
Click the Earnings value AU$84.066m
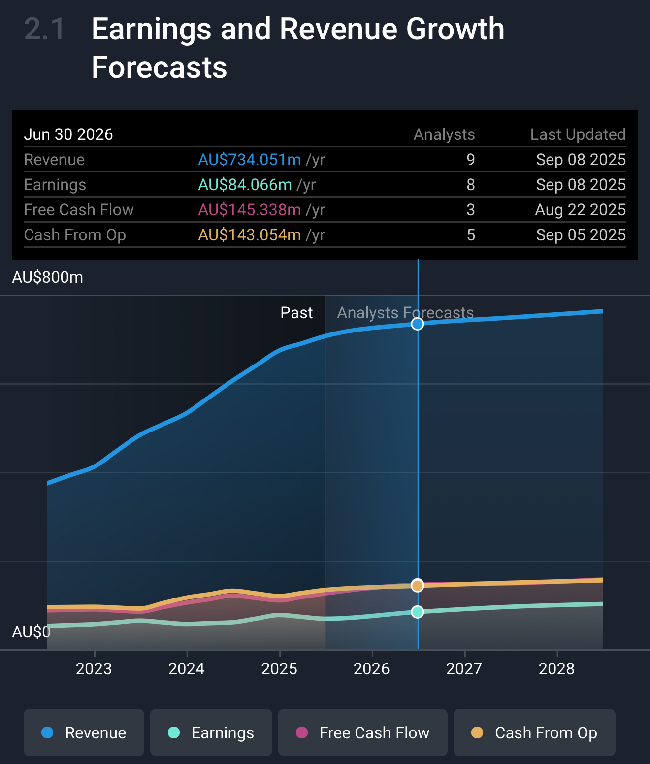(x=245, y=185)
